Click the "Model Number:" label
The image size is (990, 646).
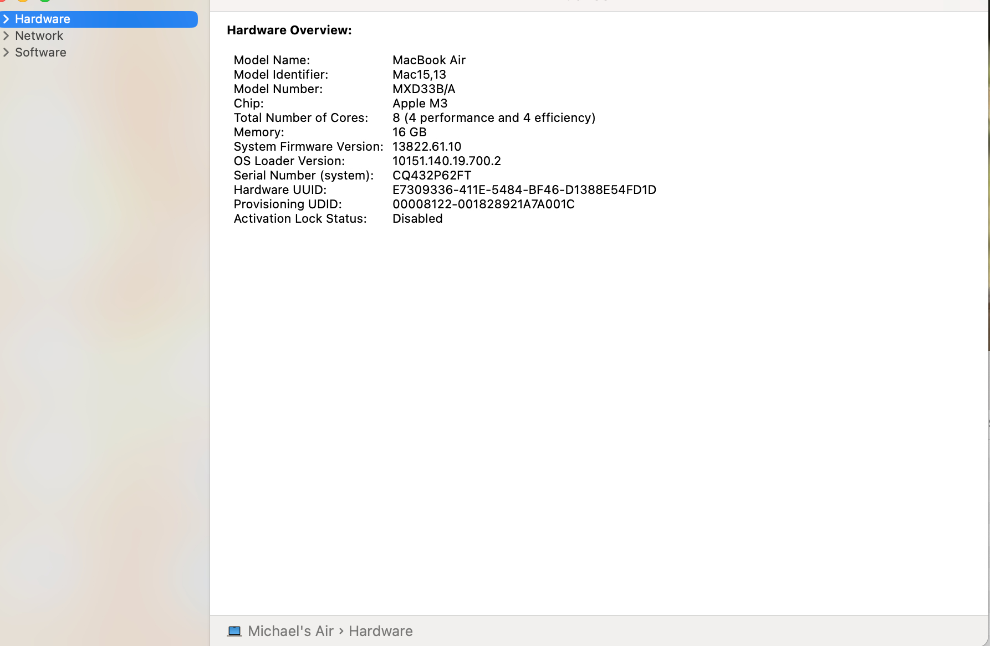tap(278, 89)
